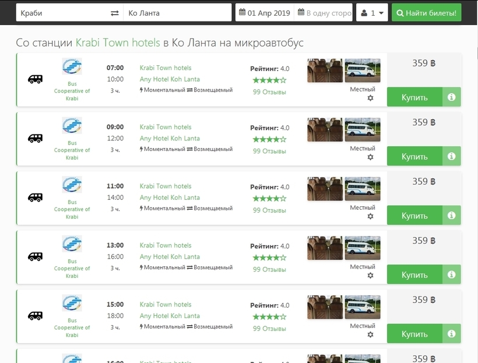Open 99 Отзывы reviews for 11:00 trip

pos(269,210)
